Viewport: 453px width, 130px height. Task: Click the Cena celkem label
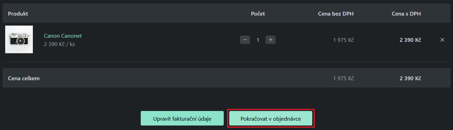[24, 78]
